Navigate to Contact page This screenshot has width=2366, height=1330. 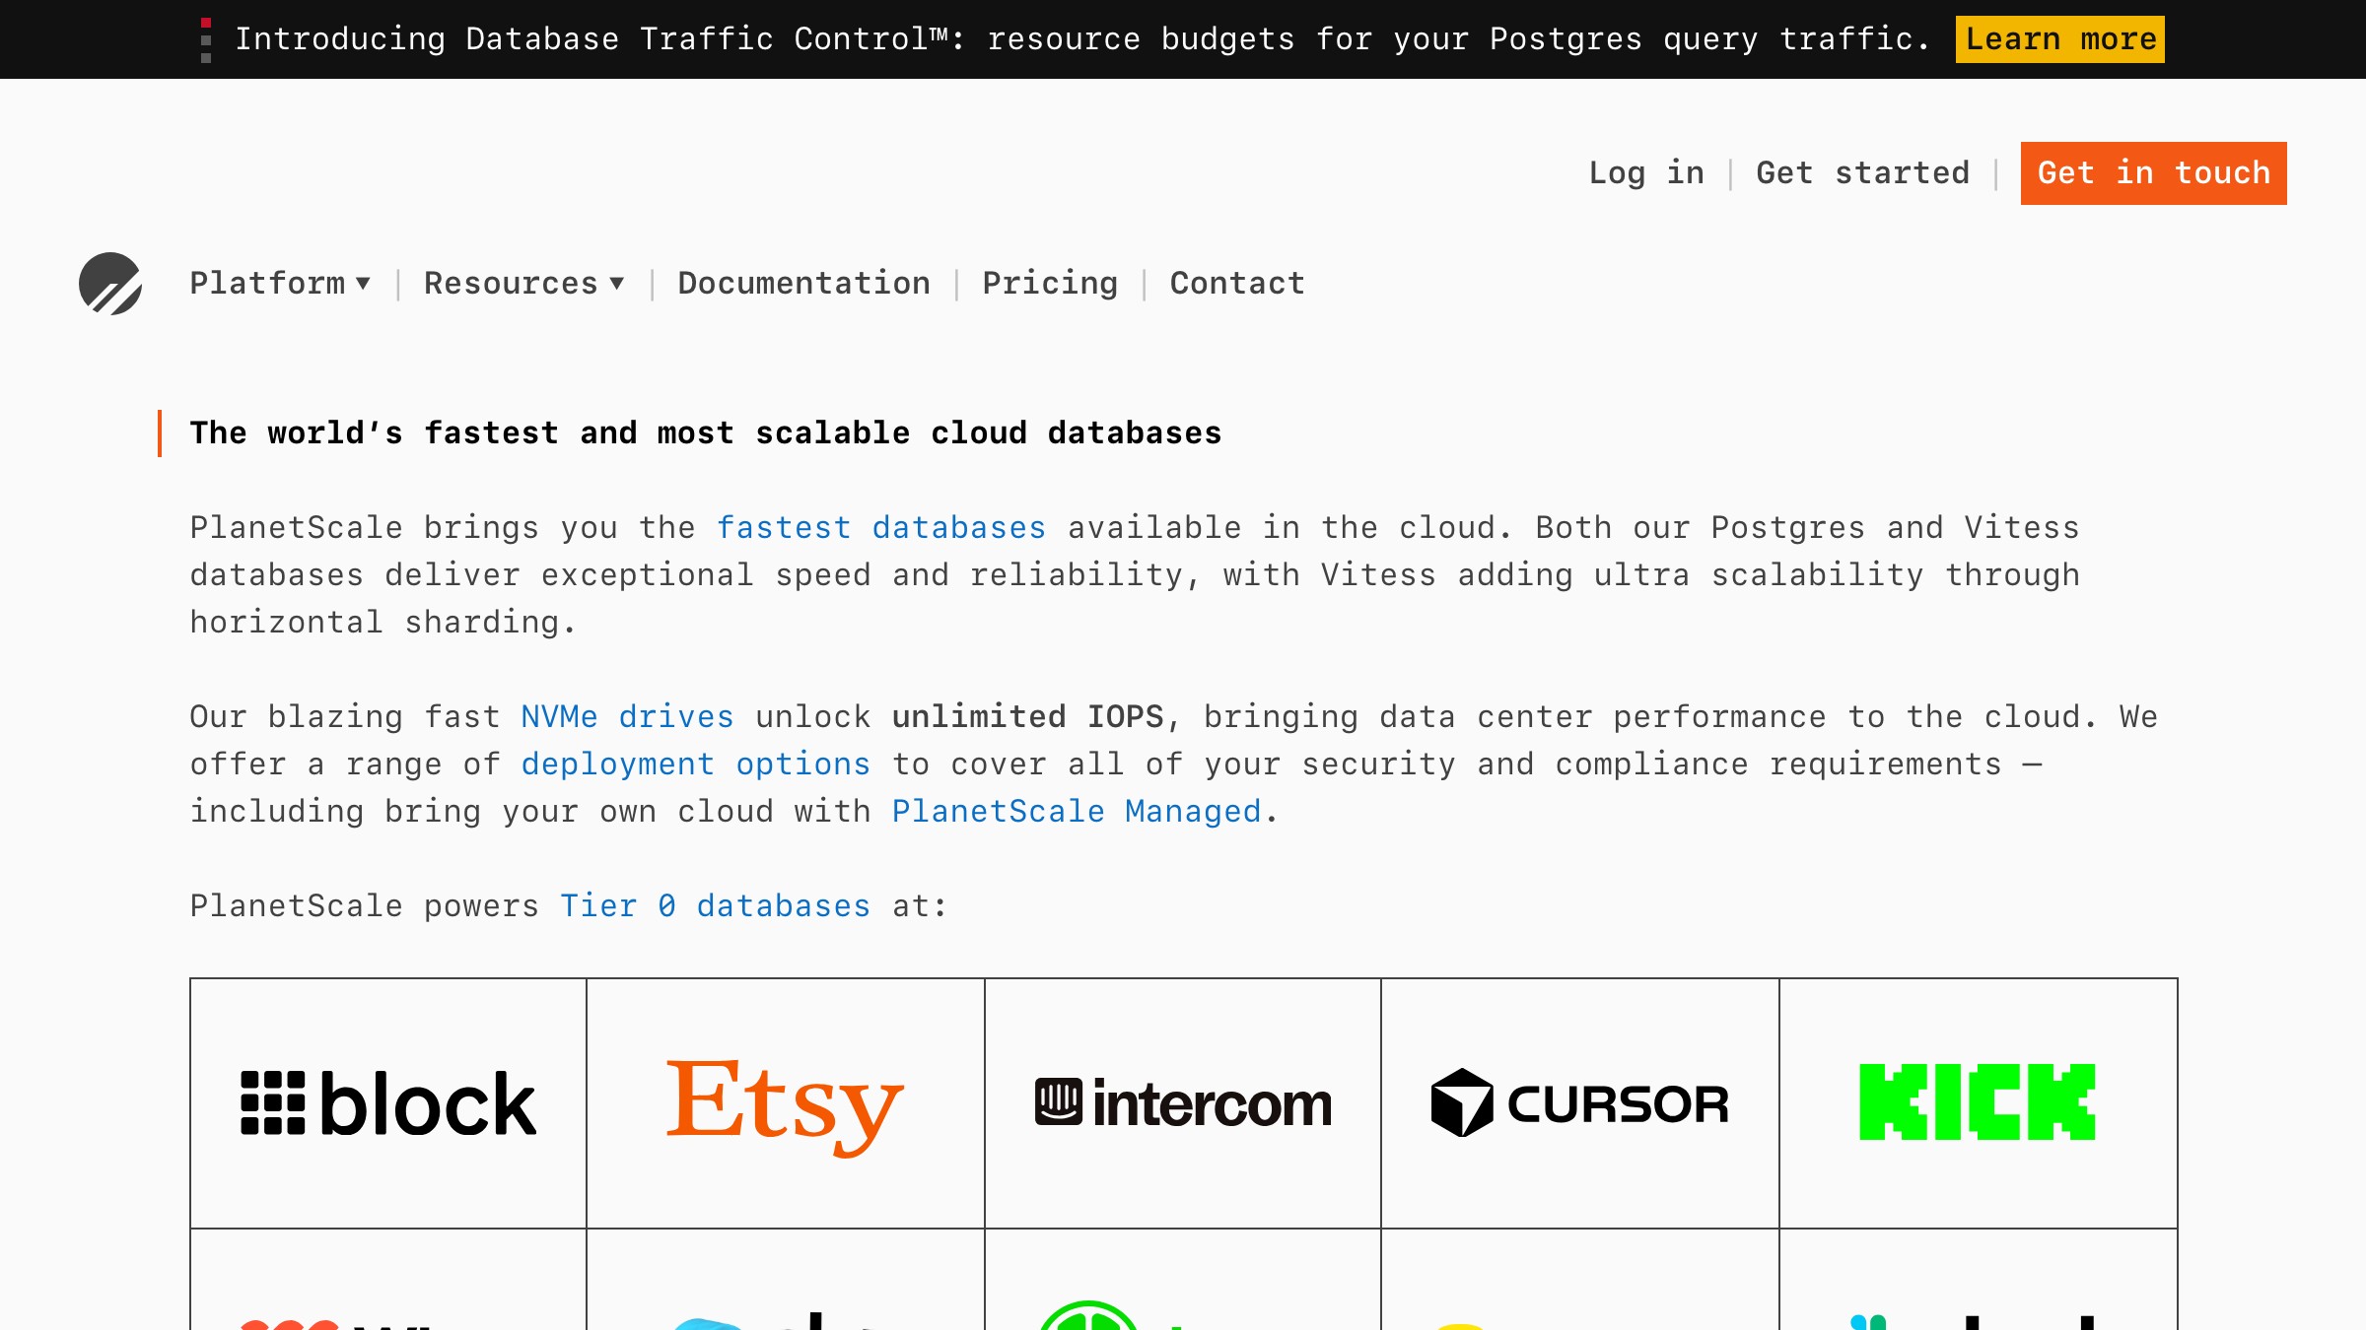click(1237, 284)
